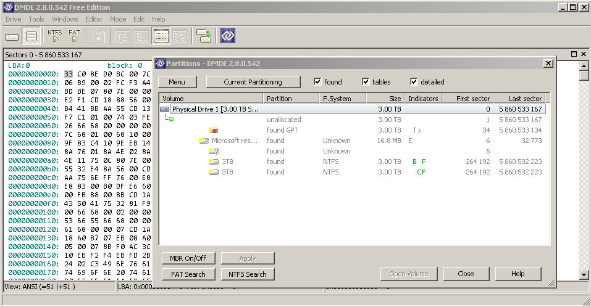
Task: Select the Microsoft res... volume row
Action: pos(353,141)
